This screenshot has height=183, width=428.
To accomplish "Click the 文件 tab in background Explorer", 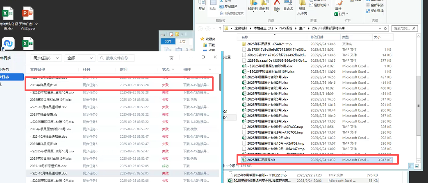I will [168, 42].
